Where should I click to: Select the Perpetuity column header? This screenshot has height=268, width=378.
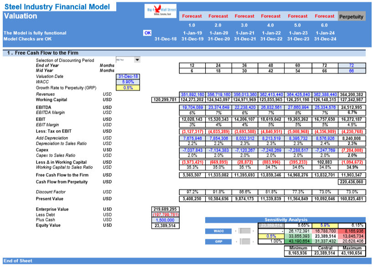(352, 16)
